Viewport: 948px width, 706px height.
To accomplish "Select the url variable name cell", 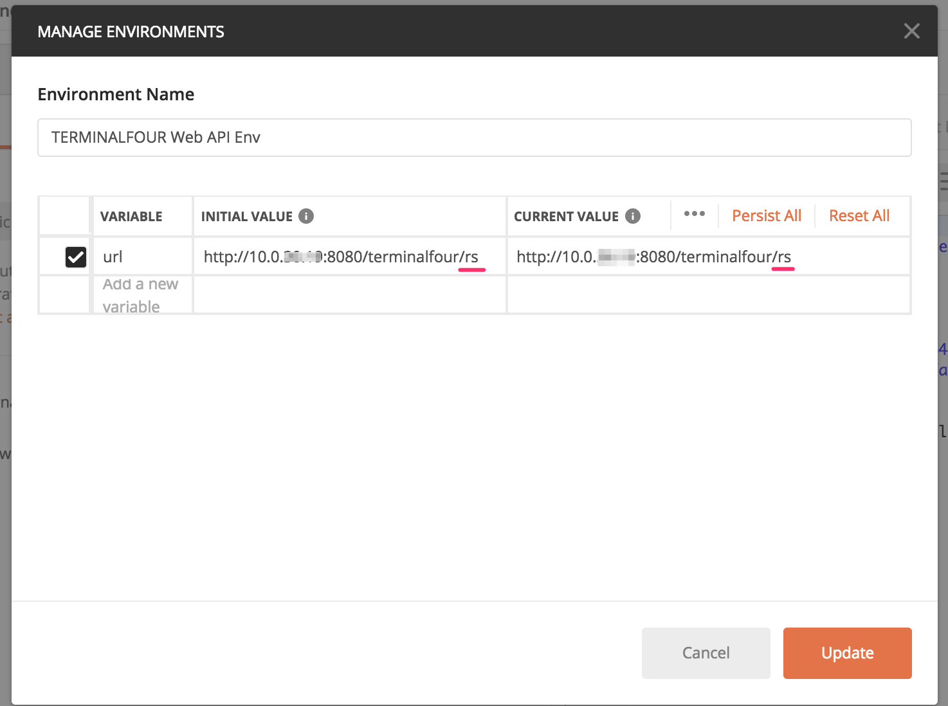I will pyautogui.click(x=141, y=257).
